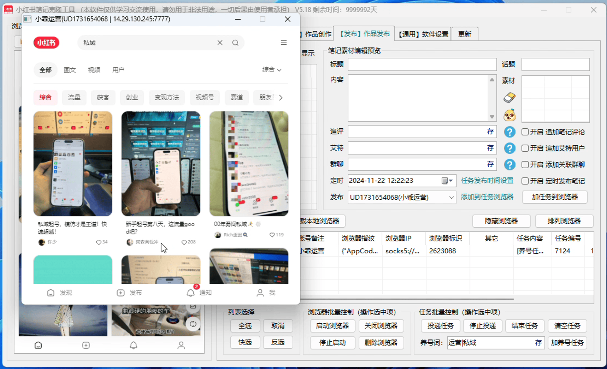Open 我 profile in bottom navigation

pyautogui.click(x=266, y=293)
